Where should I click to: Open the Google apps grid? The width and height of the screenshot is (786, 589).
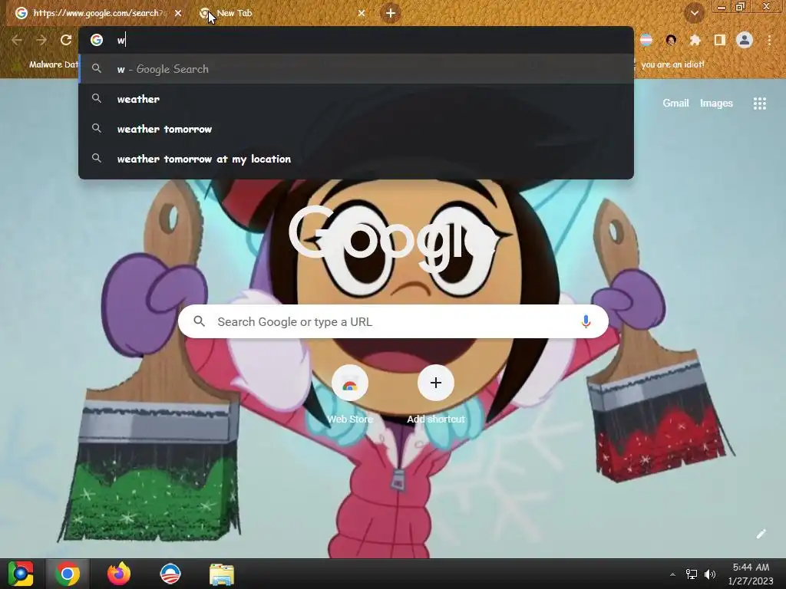pos(759,104)
